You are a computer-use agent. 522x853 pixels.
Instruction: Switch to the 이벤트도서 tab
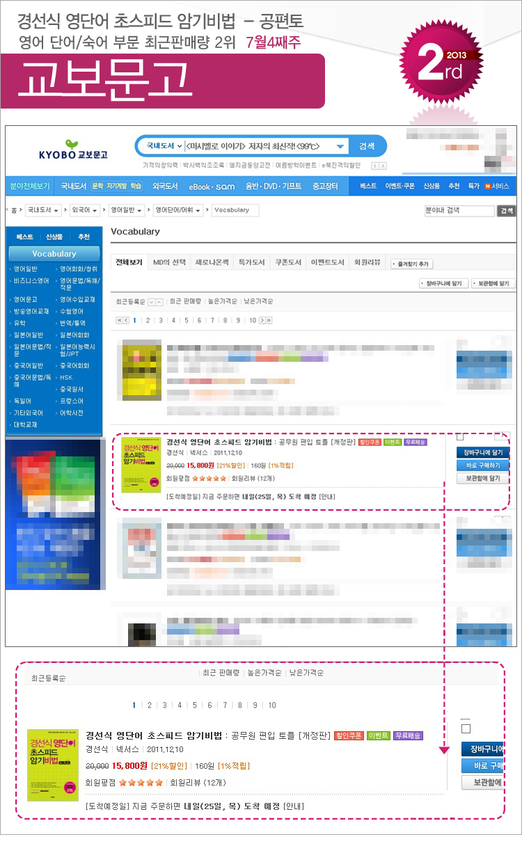click(x=327, y=262)
